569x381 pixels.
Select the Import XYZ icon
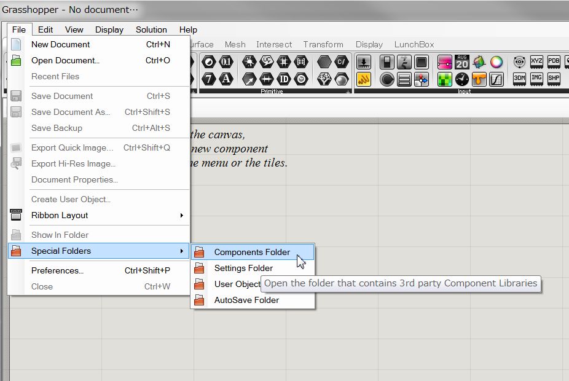point(536,61)
